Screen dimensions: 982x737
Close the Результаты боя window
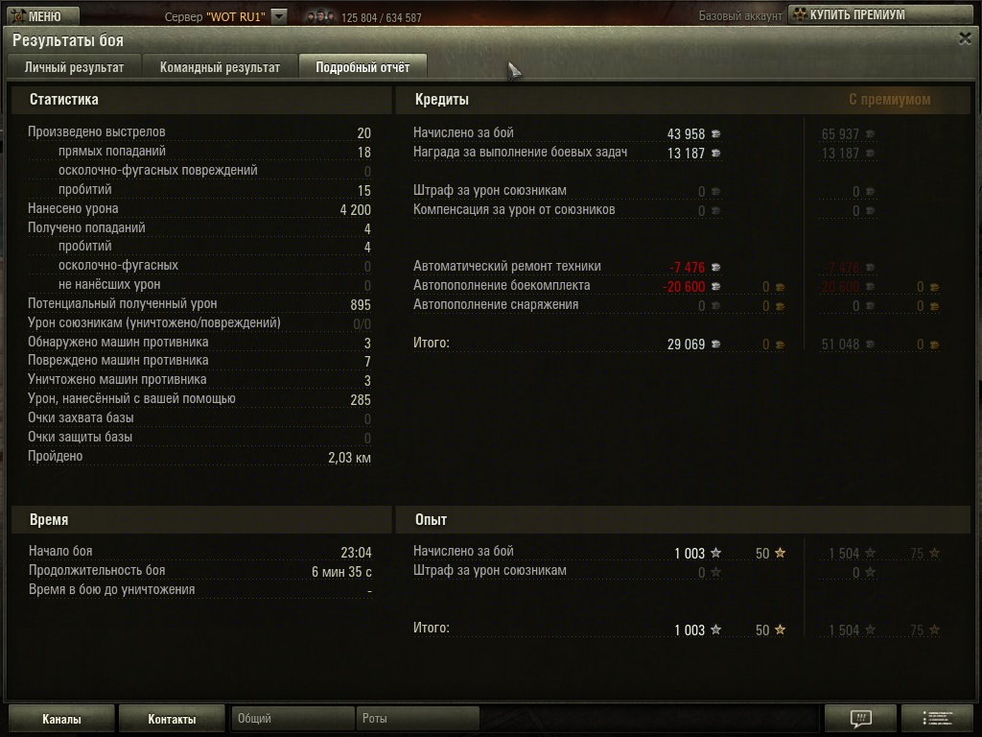(965, 38)
